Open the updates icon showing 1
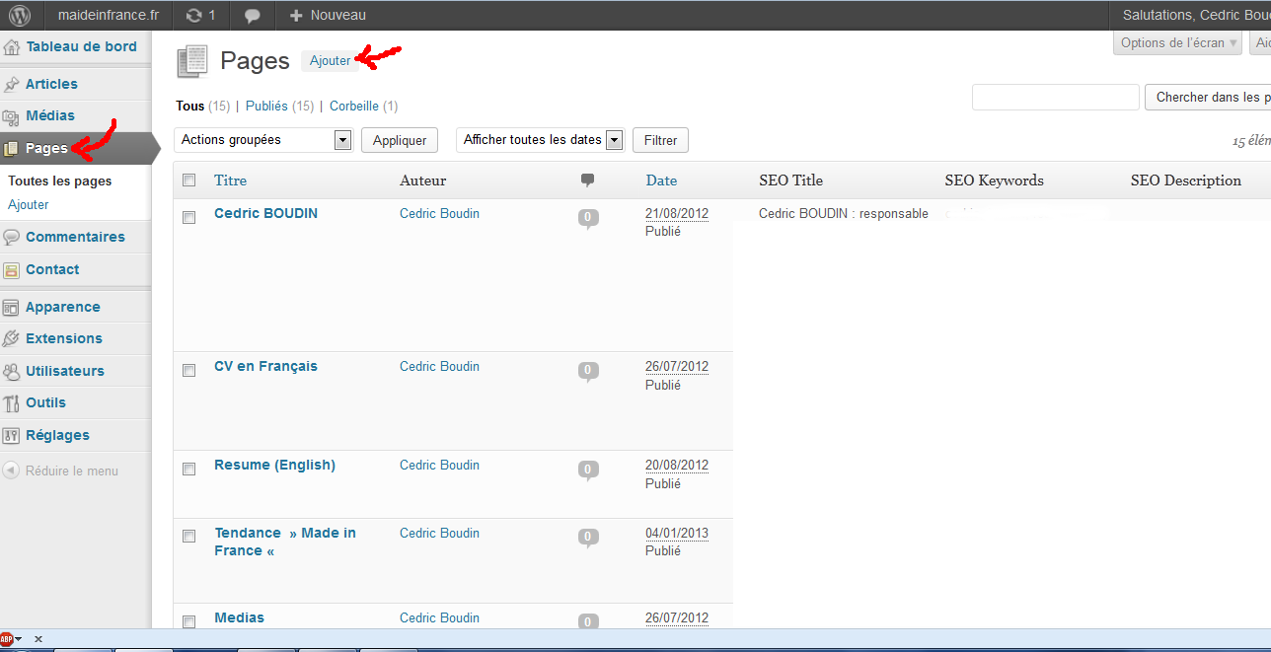Viewport: 1271px width, 652px height. tap(200, 15)
